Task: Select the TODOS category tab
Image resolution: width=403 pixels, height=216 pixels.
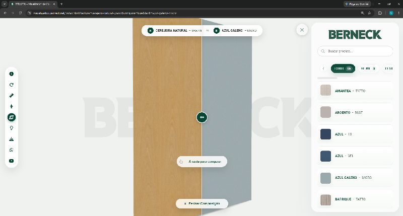Action: coord(343,68)
